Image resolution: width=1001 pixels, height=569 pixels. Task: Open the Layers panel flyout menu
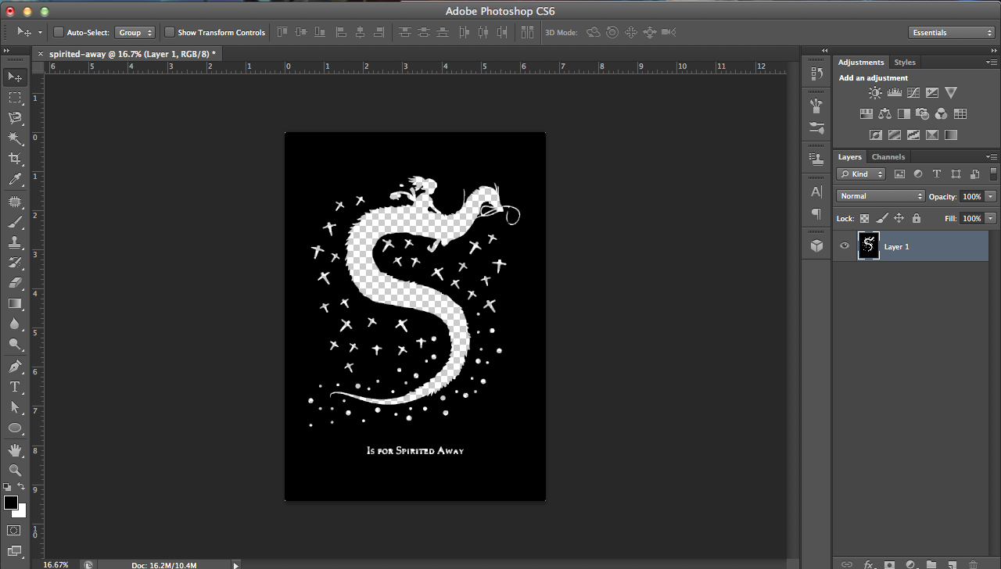(x=992, y=156)
